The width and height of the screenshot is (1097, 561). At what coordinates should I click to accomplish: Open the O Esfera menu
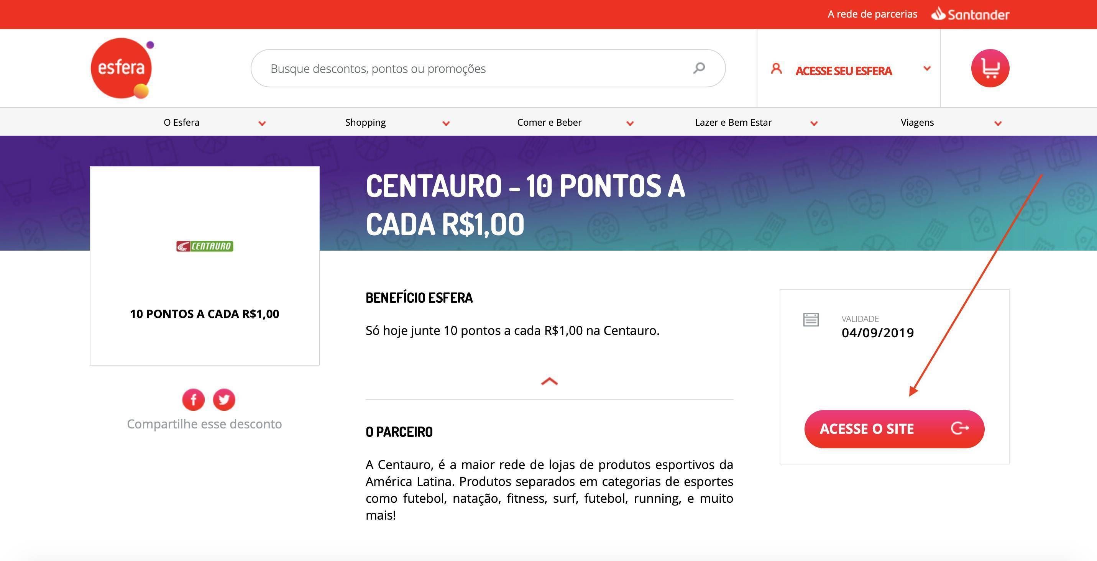[x=181, y=122]
